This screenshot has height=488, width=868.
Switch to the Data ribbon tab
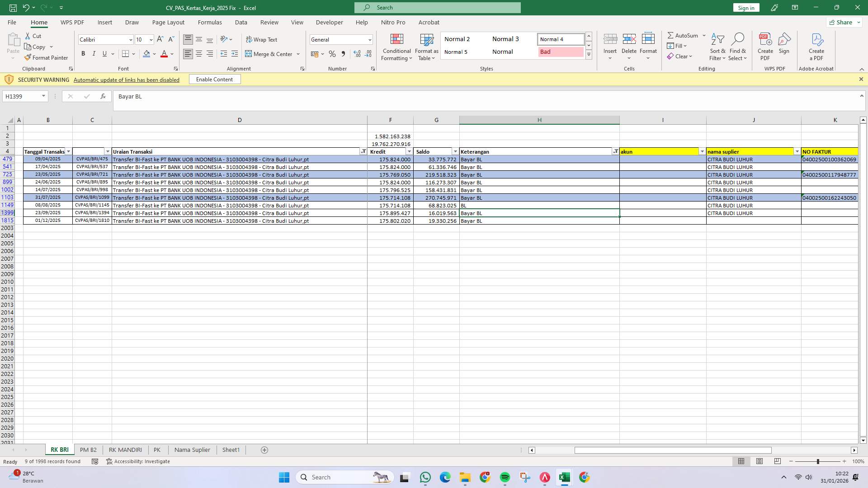click(241, 22)
